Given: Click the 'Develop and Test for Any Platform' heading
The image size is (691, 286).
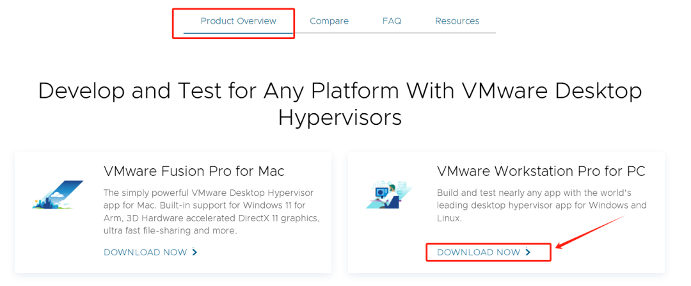Looking at the screenshot, I should [x=340, y=104].
